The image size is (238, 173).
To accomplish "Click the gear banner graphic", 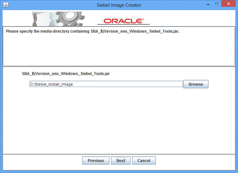I will (x=59, y=19).
